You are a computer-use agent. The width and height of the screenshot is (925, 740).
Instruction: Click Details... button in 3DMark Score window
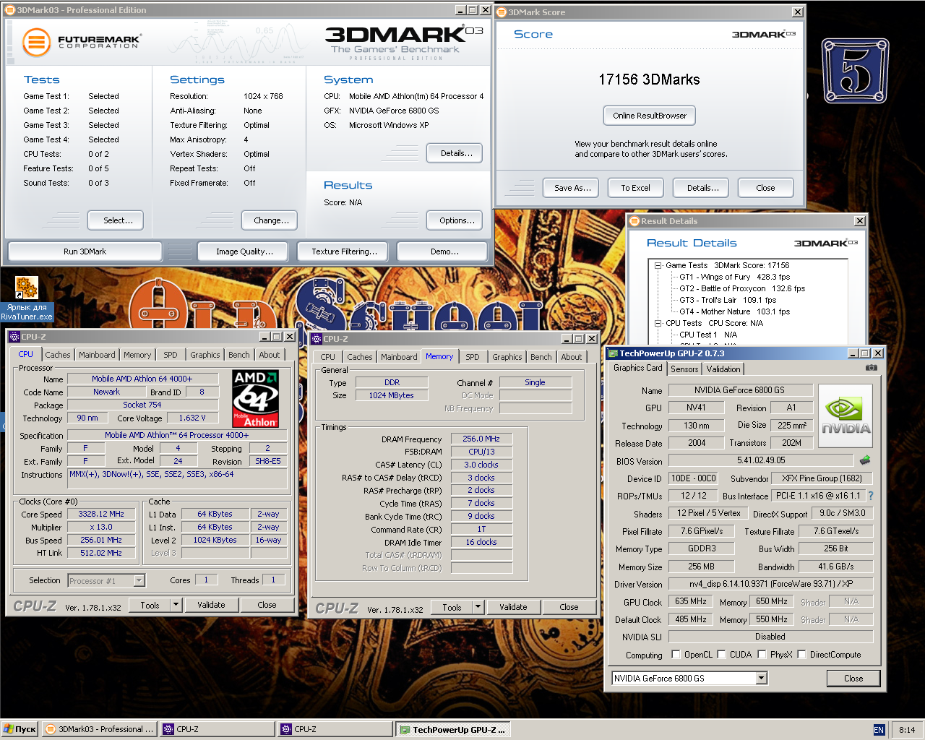(x=702, y=188)
